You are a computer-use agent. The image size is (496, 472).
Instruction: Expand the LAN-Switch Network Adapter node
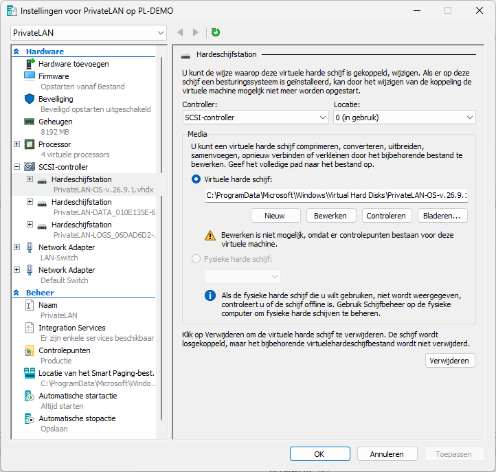[x=16, y=247]
